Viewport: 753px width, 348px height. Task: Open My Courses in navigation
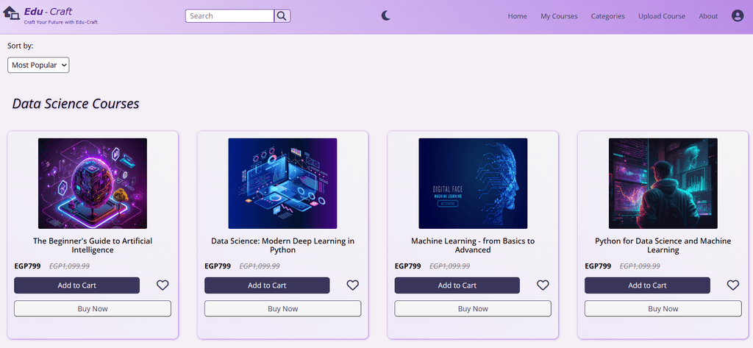click(559, 16)
